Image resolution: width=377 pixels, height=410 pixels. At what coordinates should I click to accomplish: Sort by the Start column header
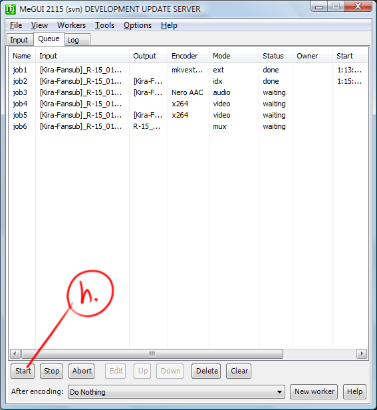click(350, 56)
